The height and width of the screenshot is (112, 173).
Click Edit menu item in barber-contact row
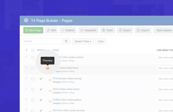[165, 57]
